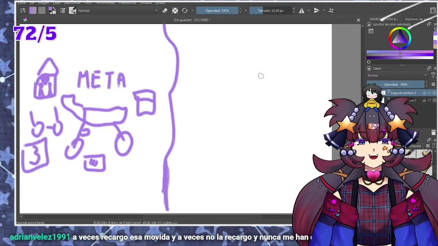438x246 pixels.
Task: Click the toolbar Opacidad 100% slider
Action: point(217,11)
